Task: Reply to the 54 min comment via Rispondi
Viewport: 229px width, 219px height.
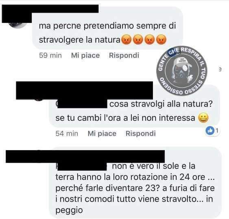Action: pos(141,133)
